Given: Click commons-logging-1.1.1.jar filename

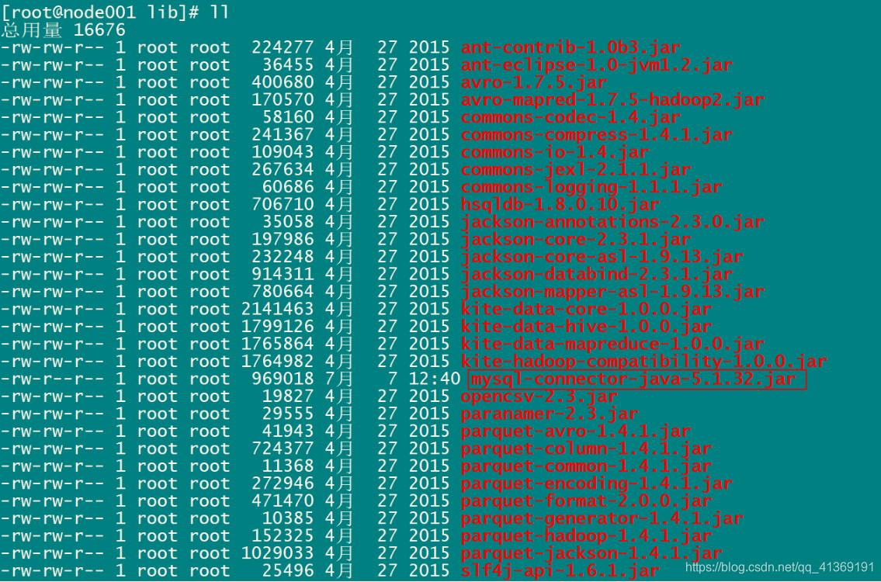Looking at the screenshot, I should point(591,187).
